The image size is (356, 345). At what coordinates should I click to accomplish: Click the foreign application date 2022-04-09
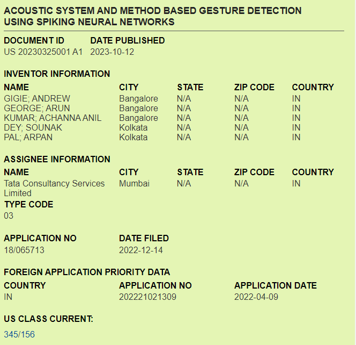coord(256,297)
